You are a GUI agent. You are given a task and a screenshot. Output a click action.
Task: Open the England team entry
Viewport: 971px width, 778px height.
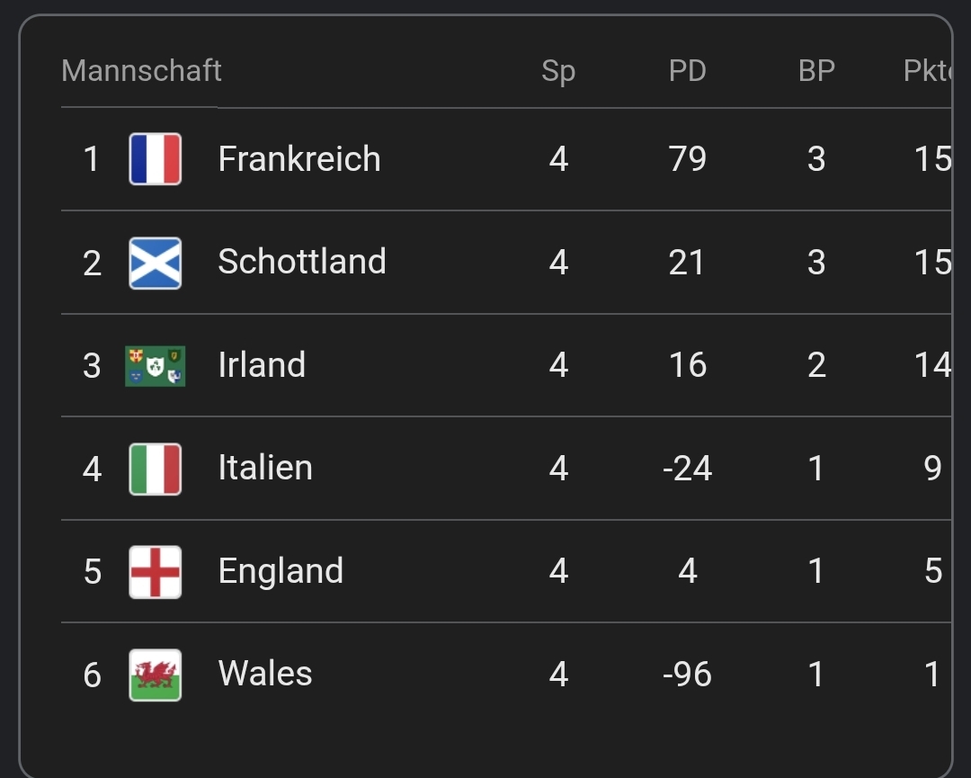(x=281, y=571)
